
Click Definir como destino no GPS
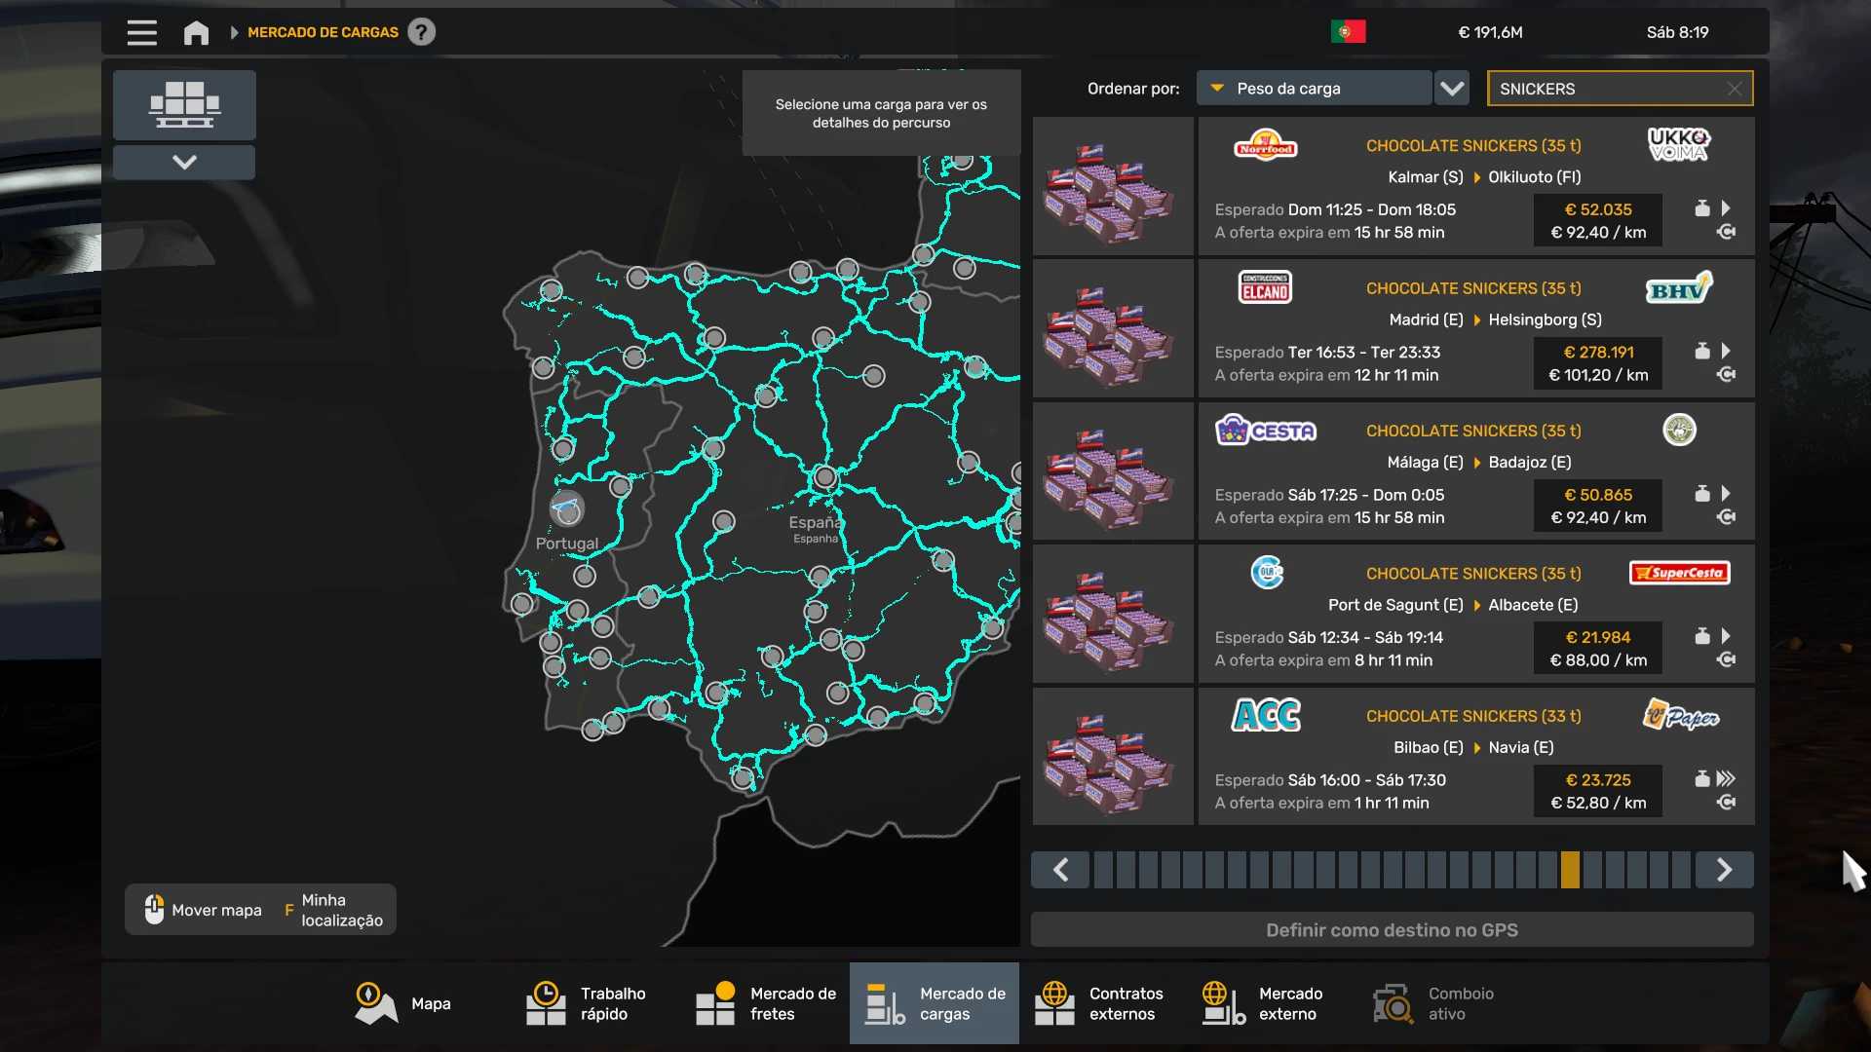[x=1392, y=930]
